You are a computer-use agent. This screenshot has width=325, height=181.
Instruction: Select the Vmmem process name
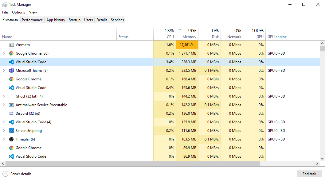coord(23,45)
